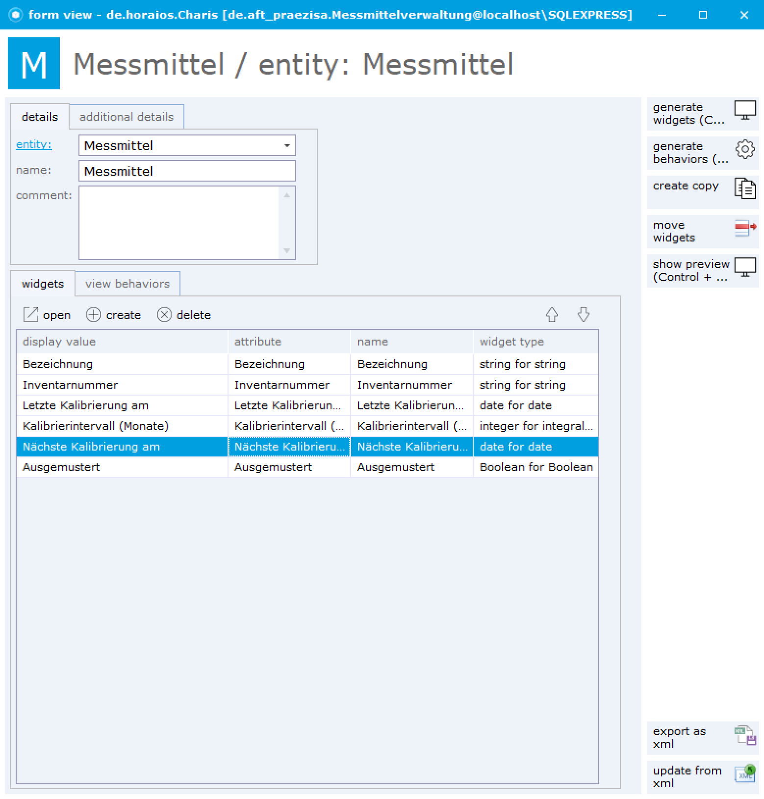The height and width of the screenshot is (799, 764).
Task: Select the Bezeichnung display value row
Action: (x=122, y=364)
